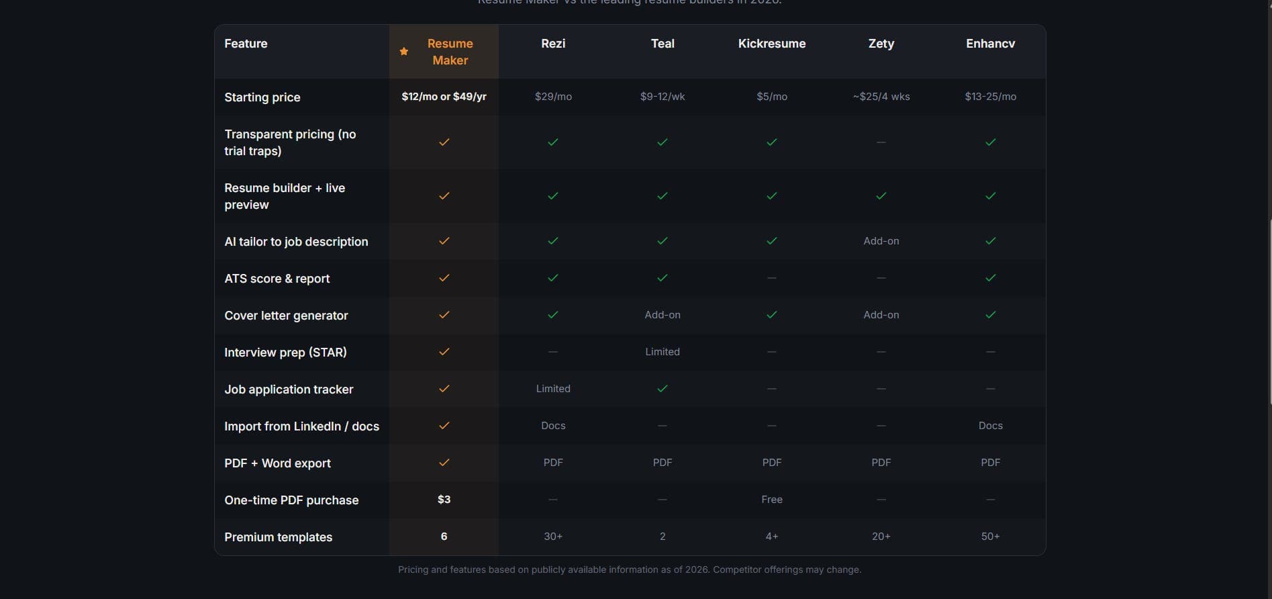Select Enhancv's checkmark in AI tailor row

[991, 241]
